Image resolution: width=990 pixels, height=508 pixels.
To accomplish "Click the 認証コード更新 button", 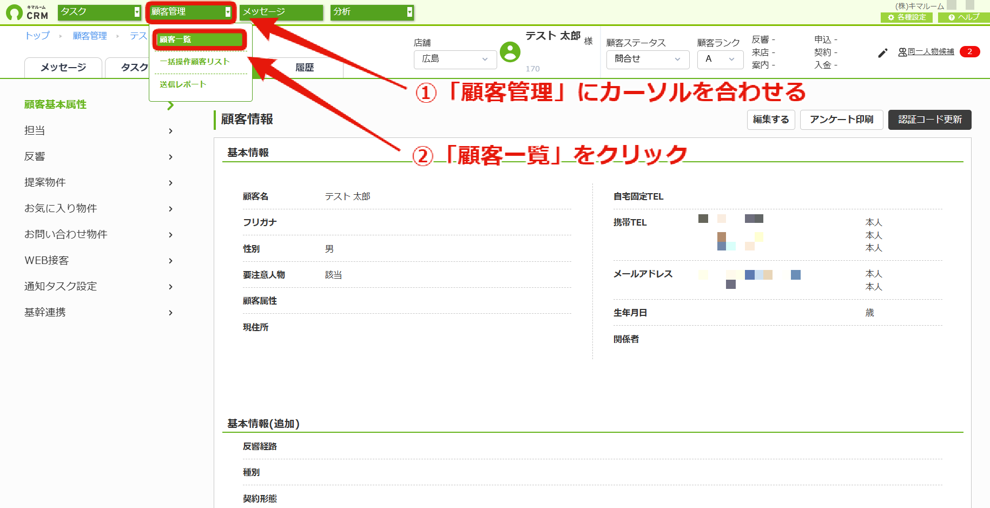I will (929, 120).
